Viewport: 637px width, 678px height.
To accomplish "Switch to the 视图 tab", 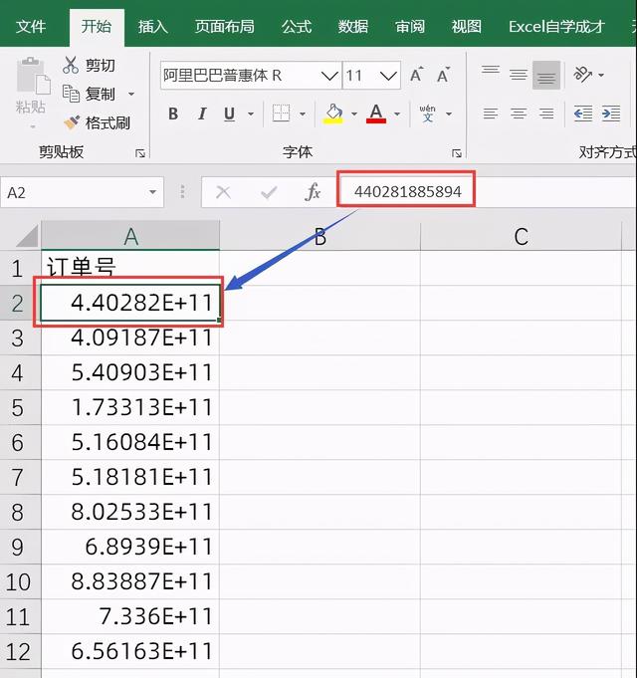I will [x=466, y=26].
